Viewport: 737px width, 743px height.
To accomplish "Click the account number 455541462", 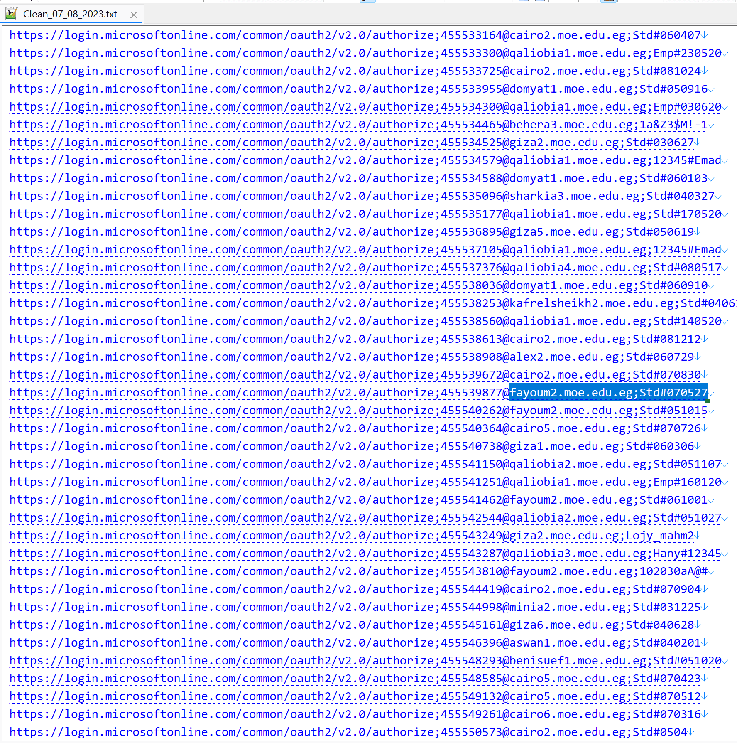I will 472,500.
